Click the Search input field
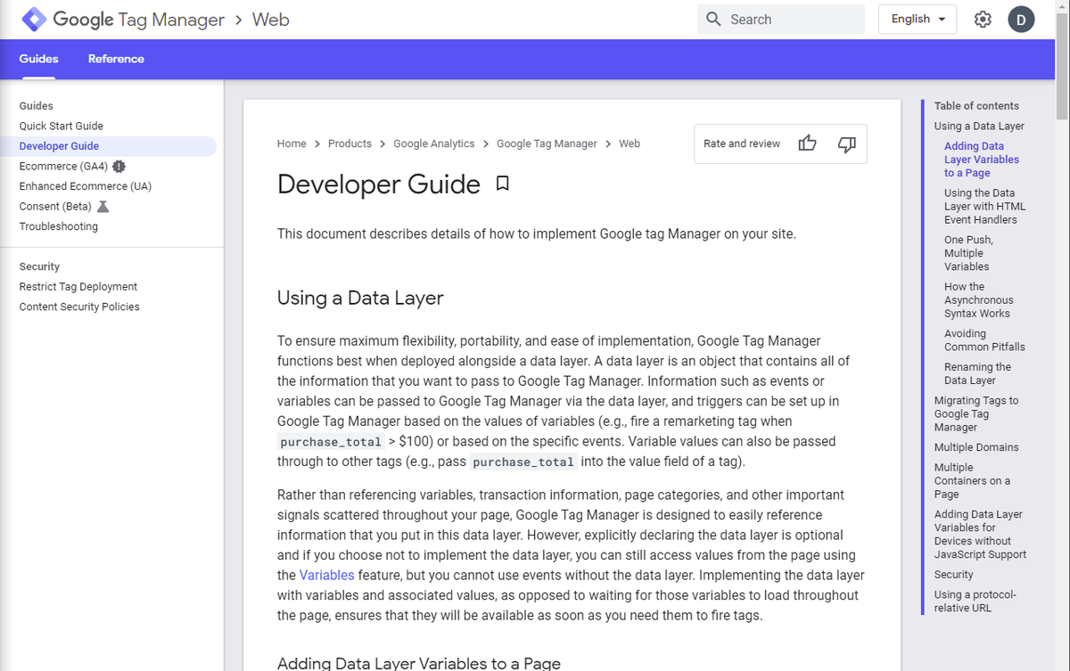Screen dimensions: 1070x671 [x=781, y=20]
